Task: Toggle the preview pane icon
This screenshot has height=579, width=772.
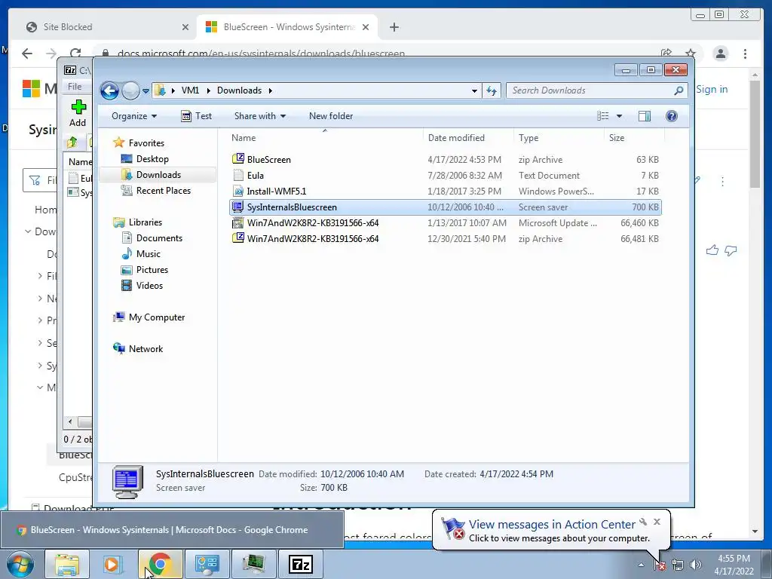Action: click(x=645, y=116)
